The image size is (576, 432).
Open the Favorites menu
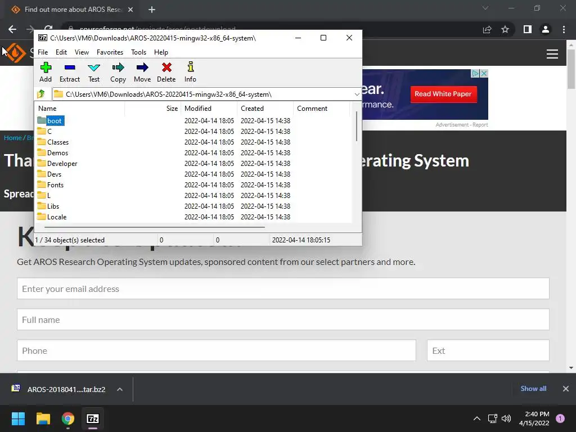point(110,52)
